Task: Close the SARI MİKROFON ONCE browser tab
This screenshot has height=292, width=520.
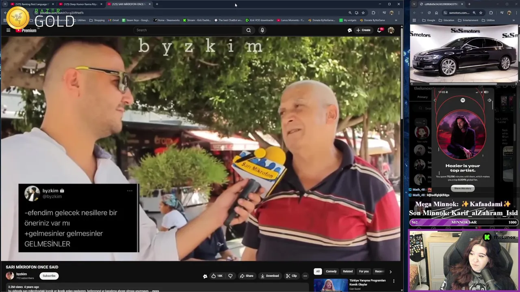Action: point(149,4)
